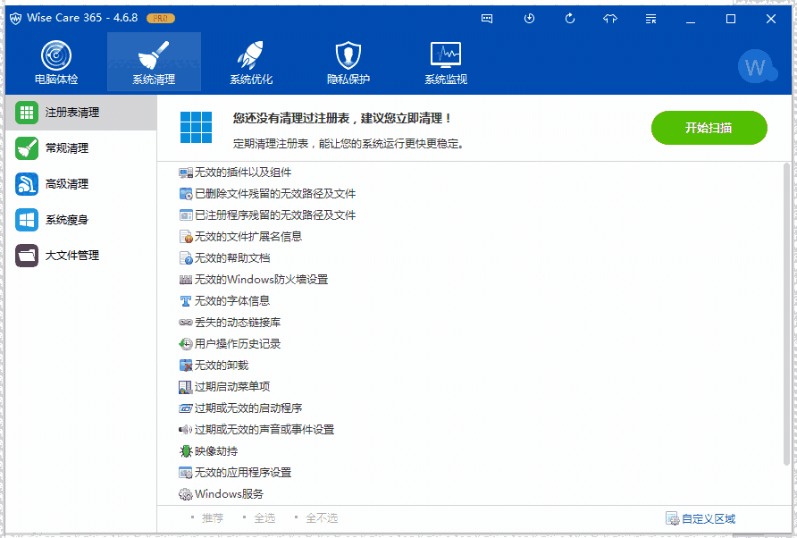
Task: Open the 电脑体检 PC checkup tab
Action: tap(56, 62)
